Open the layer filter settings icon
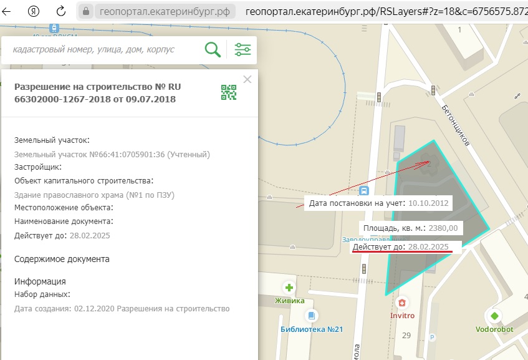The width and height of the screenshot is (528, 360). (x=242, y=50)
